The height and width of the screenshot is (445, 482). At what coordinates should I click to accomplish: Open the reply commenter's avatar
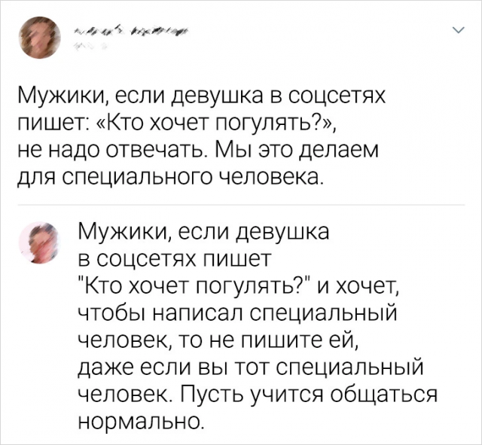(38, 242)
